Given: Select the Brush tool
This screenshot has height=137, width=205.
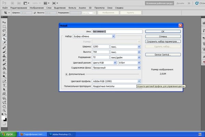Looking at the screenshot, I should [4, 51].
